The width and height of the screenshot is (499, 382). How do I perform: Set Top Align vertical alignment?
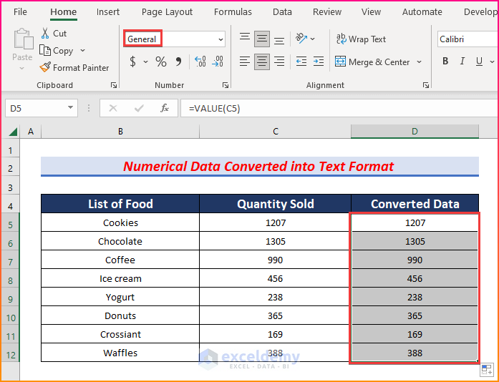tap(245, 39)
